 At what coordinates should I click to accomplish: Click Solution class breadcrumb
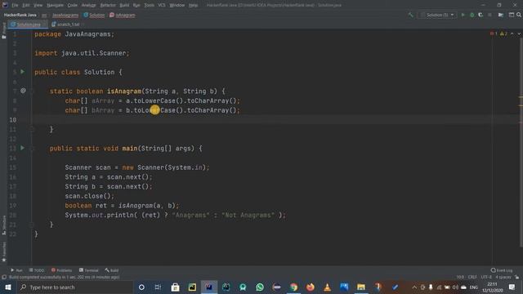94,15
